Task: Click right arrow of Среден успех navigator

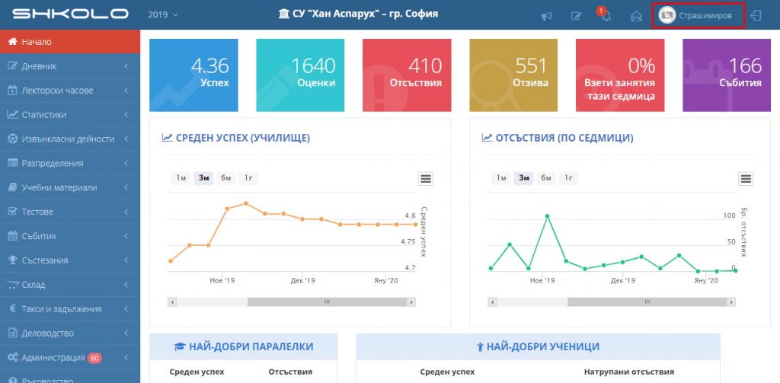Action: (411, 302)
